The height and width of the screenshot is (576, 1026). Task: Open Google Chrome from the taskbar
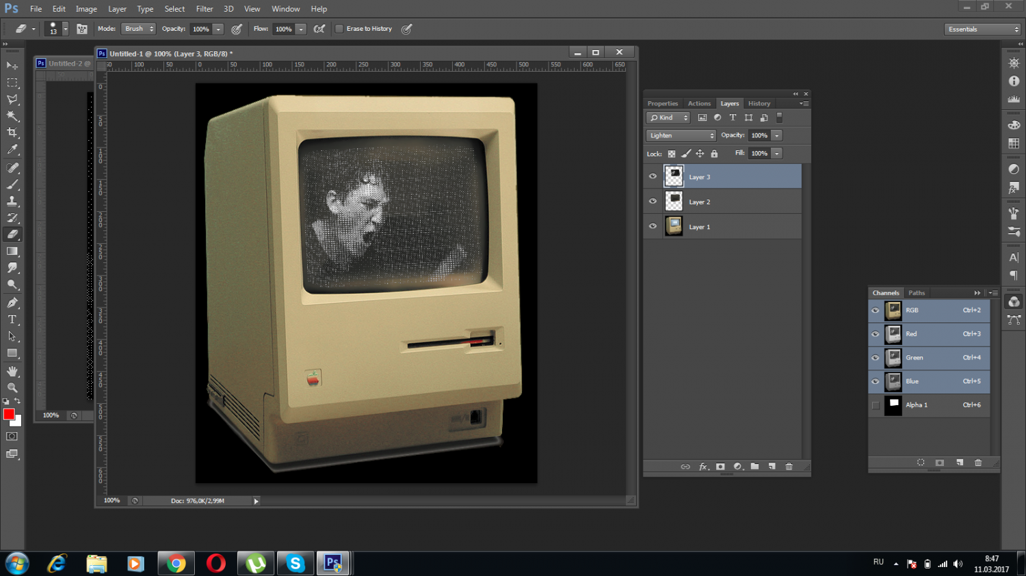(176, 564)
